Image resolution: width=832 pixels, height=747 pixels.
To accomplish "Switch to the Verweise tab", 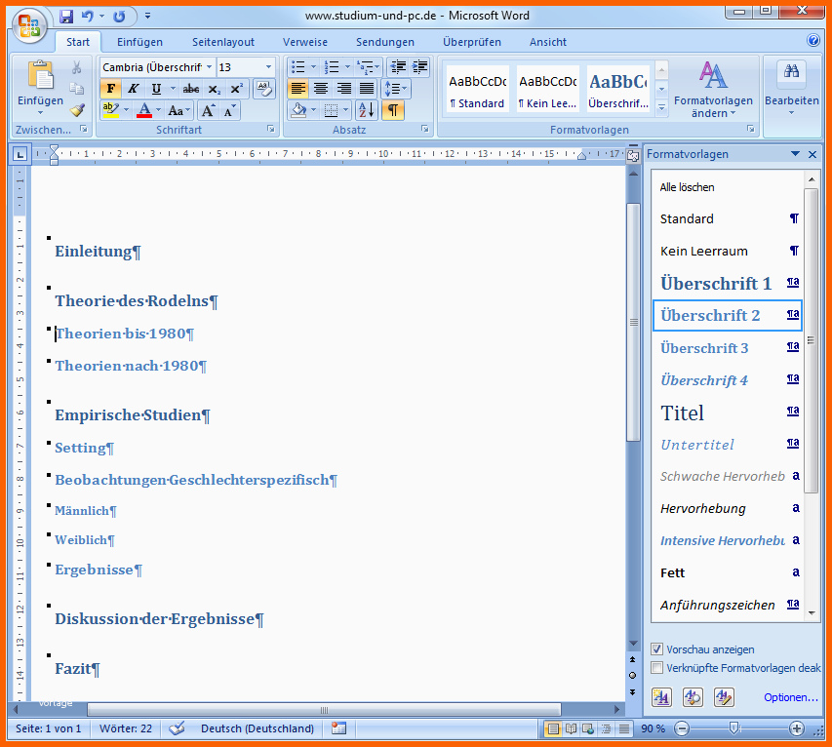I will click(305, 42).
